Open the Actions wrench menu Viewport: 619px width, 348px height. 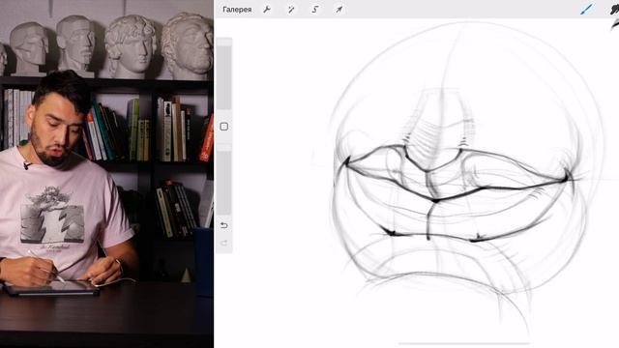pyautogui.click(x=267, y=10)
